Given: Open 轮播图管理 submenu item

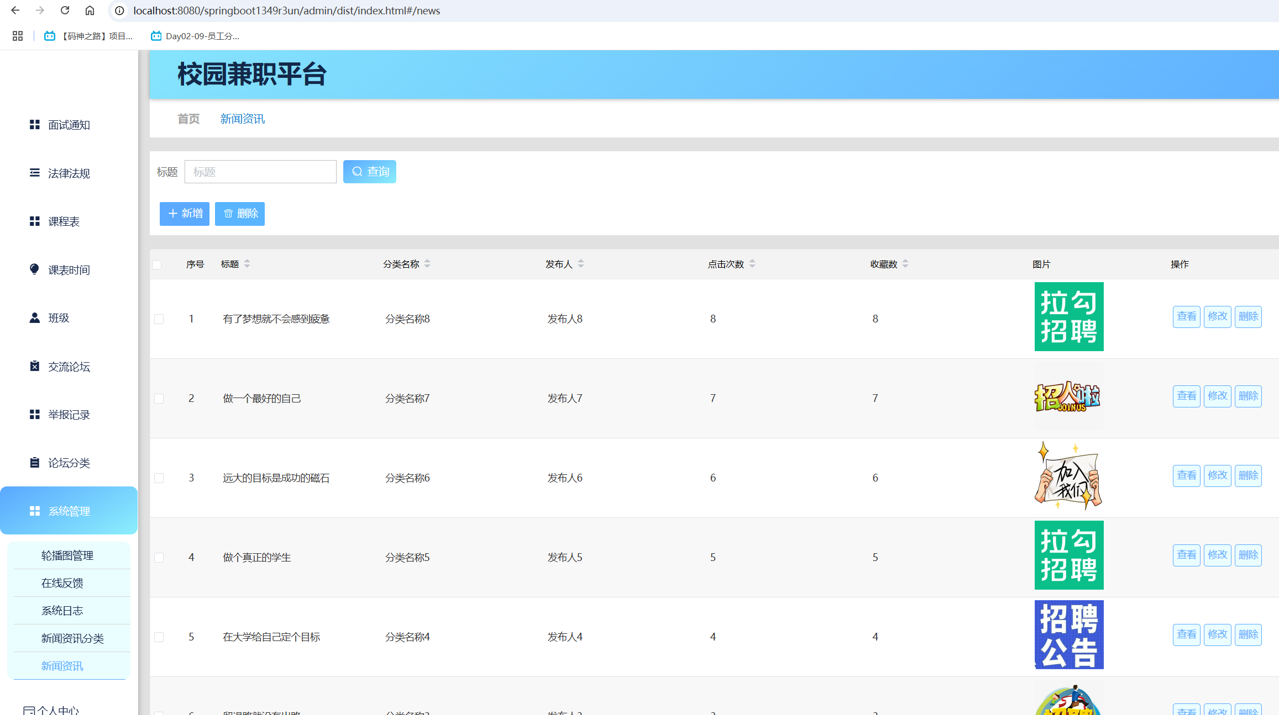Looking at the screenshot, I should [x=67, y=555].
